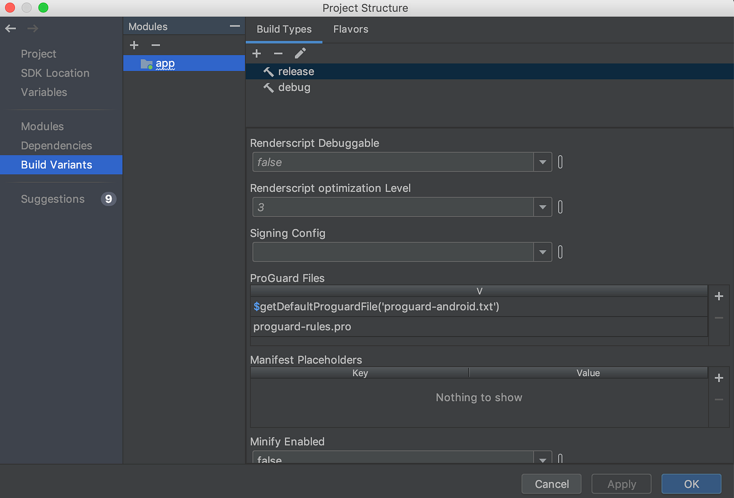Remove a ProGuard file using the minus icon
Screen dimensions: 734x498
[719, 317]
